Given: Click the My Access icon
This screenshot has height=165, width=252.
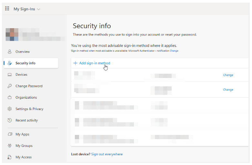Looking at the screenshot, I should click(x=9, y=157).
